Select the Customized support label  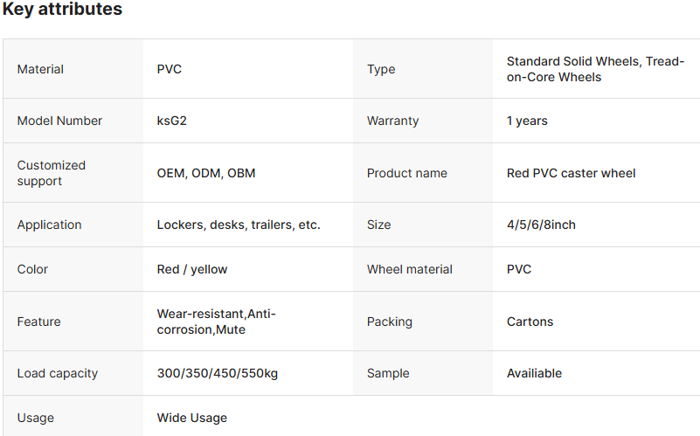pos(52,173)
